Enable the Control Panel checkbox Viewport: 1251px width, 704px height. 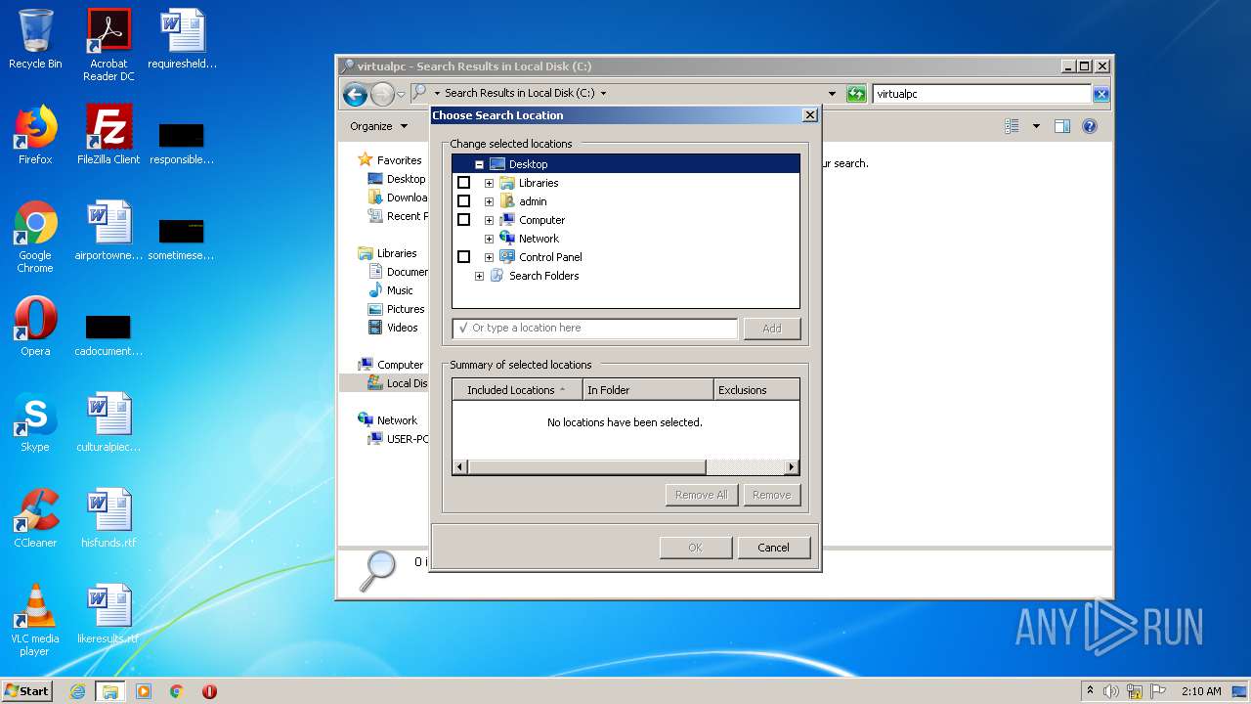click(x=464, y=257)
